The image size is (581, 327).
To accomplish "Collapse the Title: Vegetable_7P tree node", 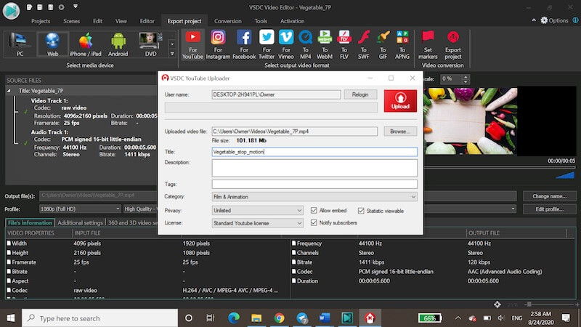I will click(9, 90).
